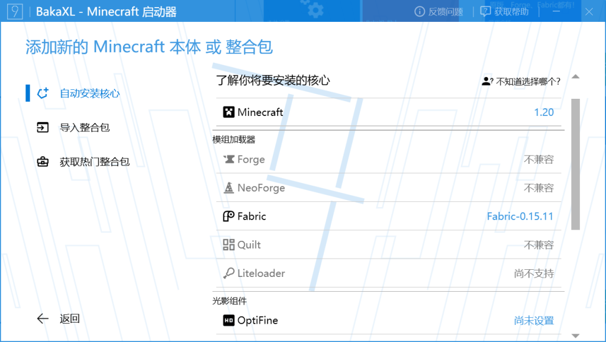Click the popular modpacks briefcase icon
The width and height of the screenshot is (606, 342).
tap(43, 162)
